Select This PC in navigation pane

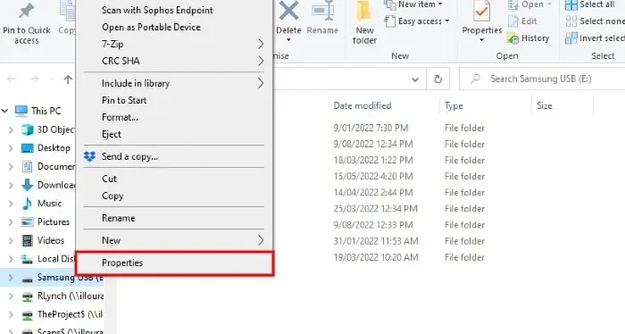coord(38,111)
